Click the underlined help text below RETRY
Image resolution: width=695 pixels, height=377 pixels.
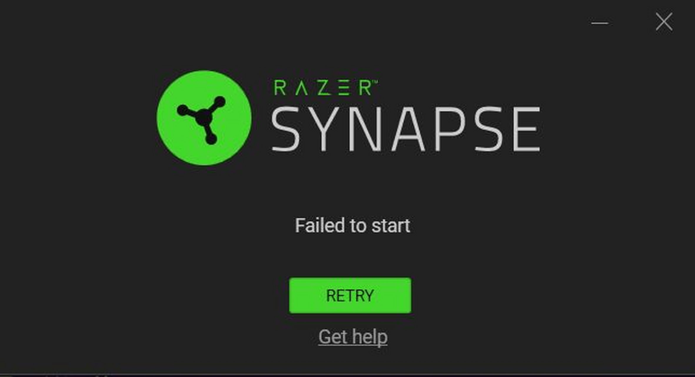tap(353, 337)
